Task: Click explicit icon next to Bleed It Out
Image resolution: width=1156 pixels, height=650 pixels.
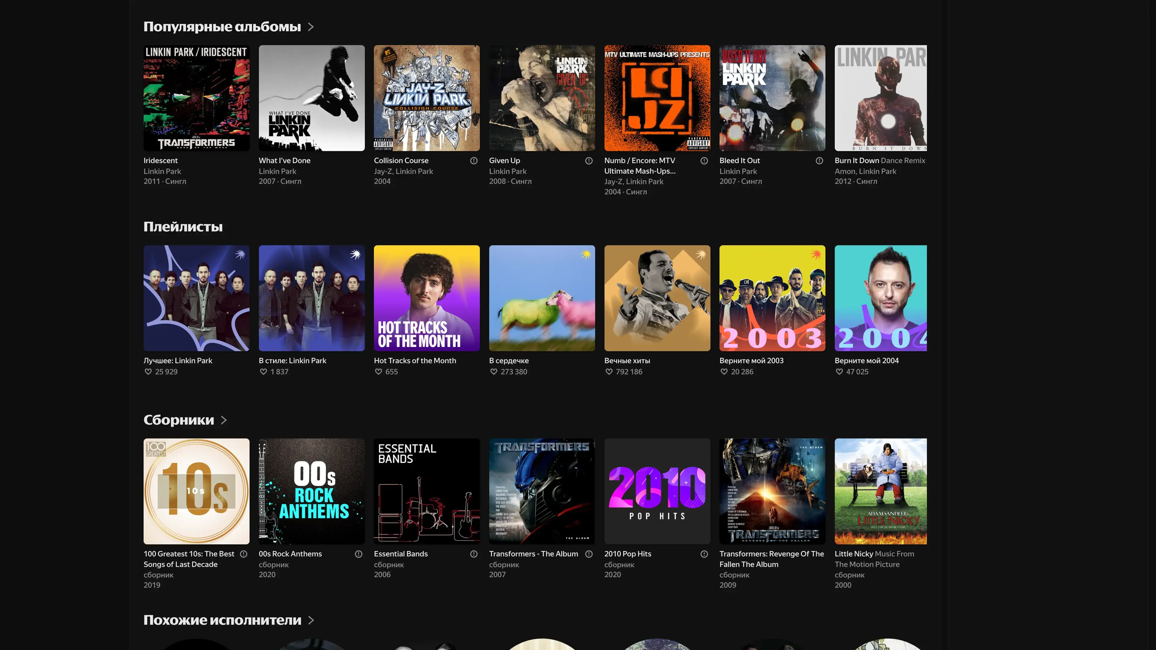Action: [819, 161]
